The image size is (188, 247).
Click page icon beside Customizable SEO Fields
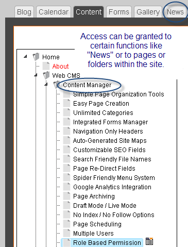66,150
